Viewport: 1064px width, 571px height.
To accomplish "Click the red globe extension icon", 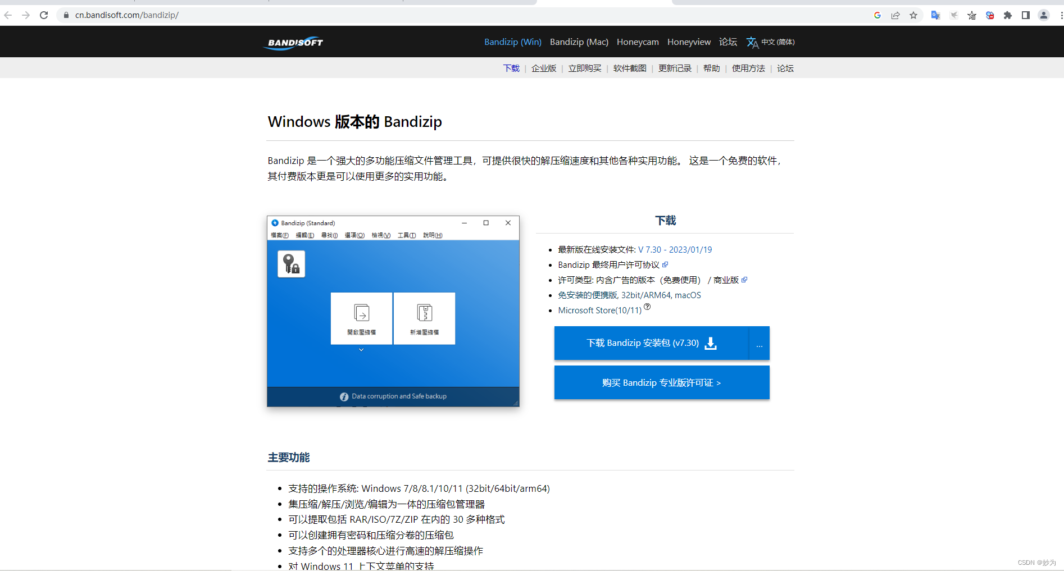I will coord(990,15).
